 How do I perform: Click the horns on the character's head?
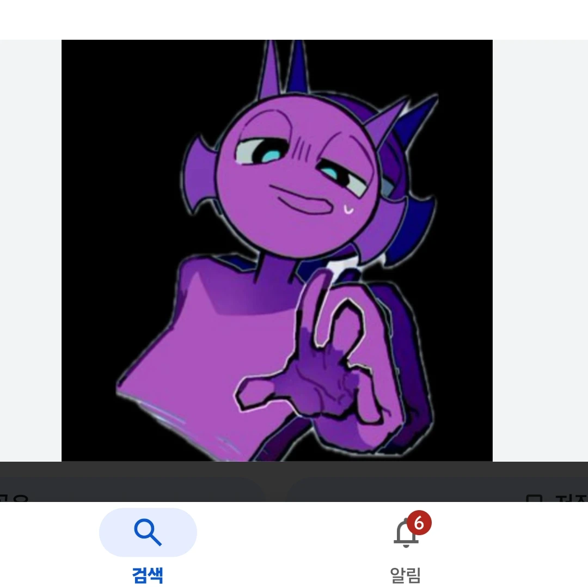[x=285, y=68]
